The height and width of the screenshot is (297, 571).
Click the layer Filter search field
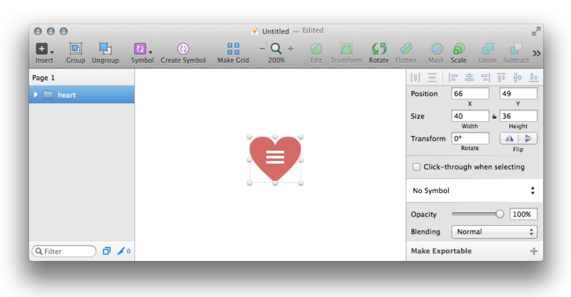click(x=64, y=251)
